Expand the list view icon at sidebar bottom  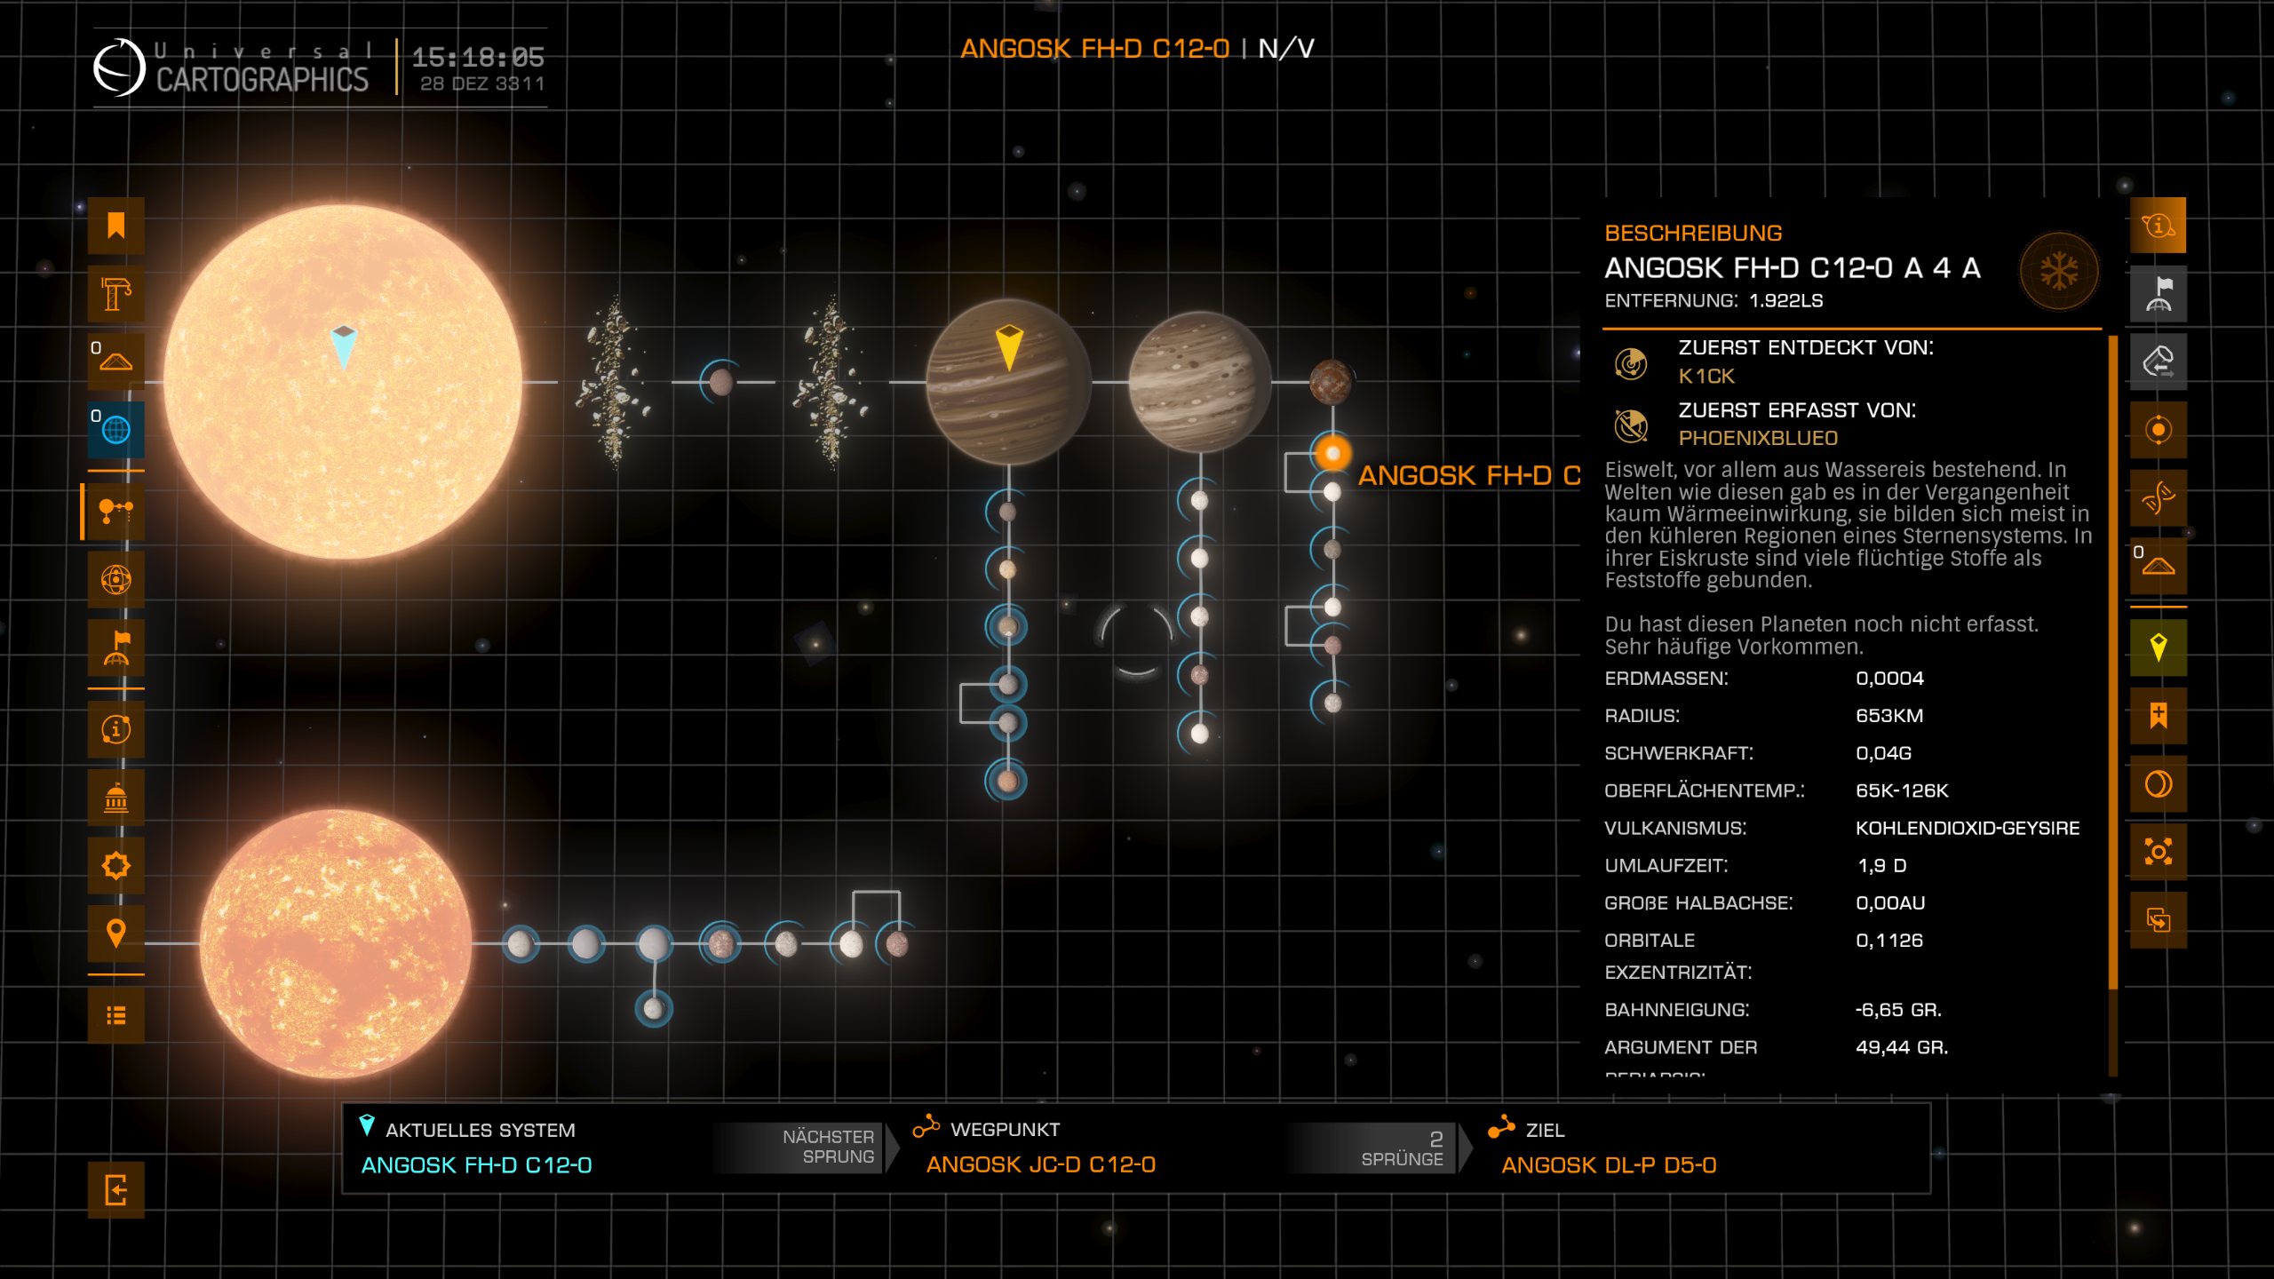pyautogui.click(x=115, y=1015)
